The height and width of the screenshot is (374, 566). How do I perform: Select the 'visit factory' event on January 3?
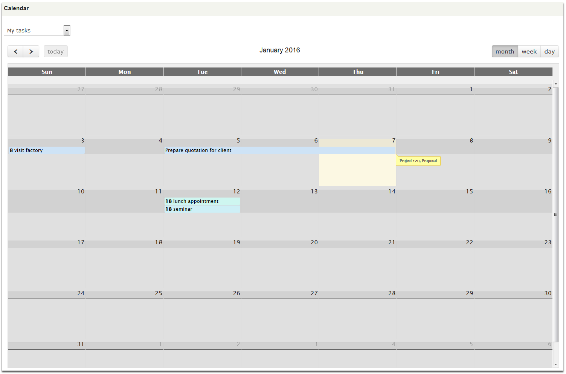click(x=28, y=150)
